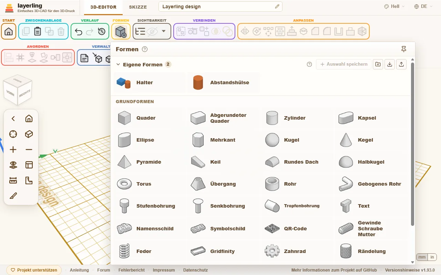The width and height of the screenshot is (441, 275).
Task: Add a QR-Code shape
Action: point(297,229)
